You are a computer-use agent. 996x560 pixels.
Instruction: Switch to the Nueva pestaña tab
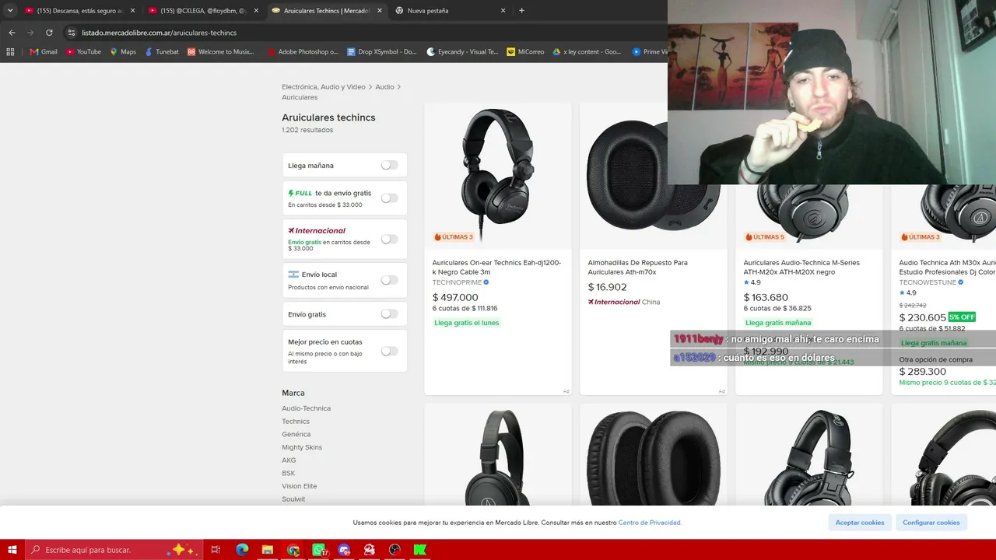tap(451, 11)
